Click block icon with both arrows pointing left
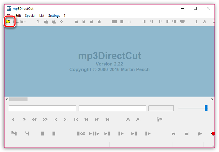This screenshot has width=219, height=152. tap(175, 22)
